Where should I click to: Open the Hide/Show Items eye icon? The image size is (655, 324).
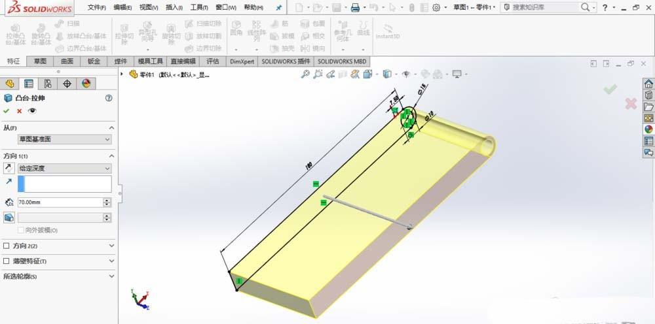[405, 74]
